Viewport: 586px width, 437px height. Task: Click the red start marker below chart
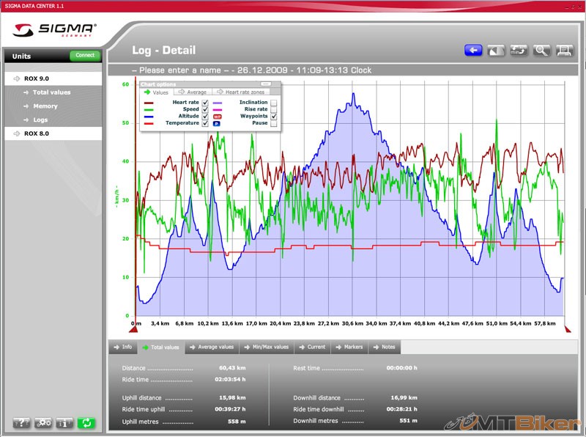136,329
